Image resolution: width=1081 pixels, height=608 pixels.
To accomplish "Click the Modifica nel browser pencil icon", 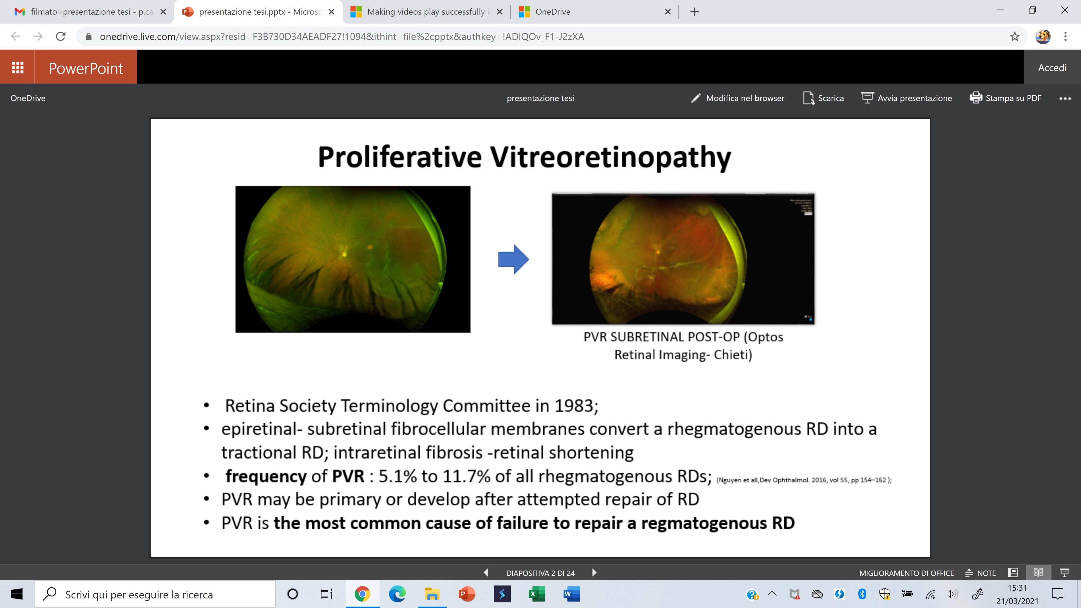I will click(x=696, y=98).
